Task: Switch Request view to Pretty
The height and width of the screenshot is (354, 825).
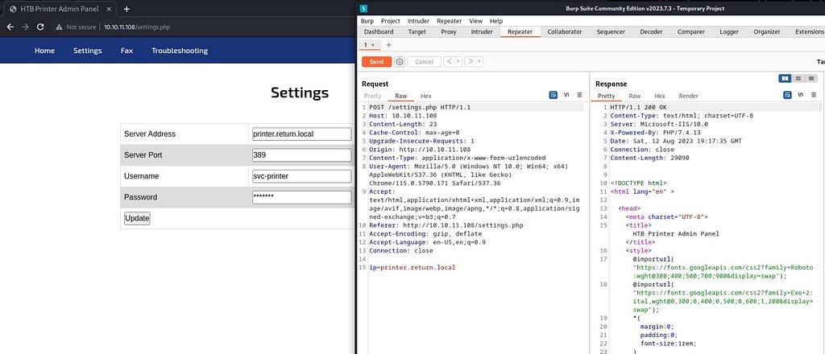Action: click(372, 96)
